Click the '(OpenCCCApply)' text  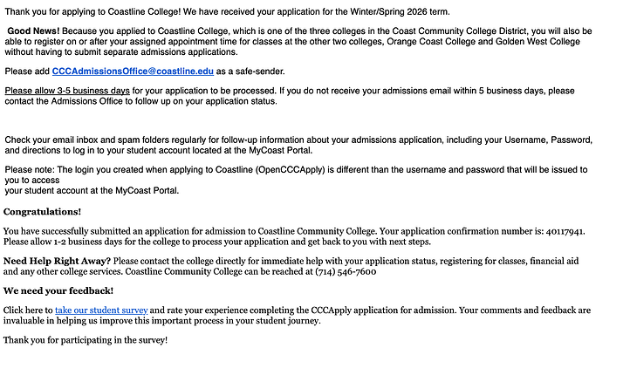tap(297, 169)
